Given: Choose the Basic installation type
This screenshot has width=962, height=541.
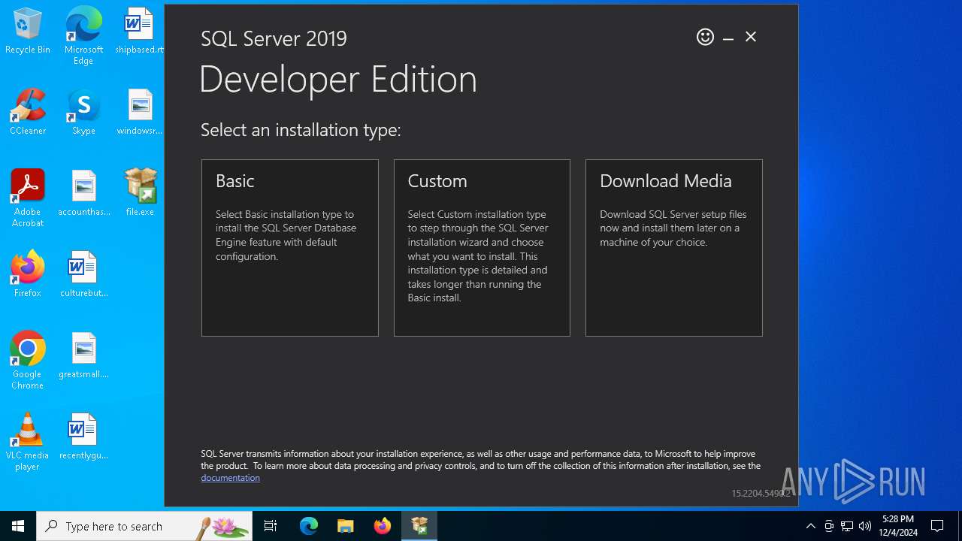Looking at the screenshot, I should [x=289, y=247].
